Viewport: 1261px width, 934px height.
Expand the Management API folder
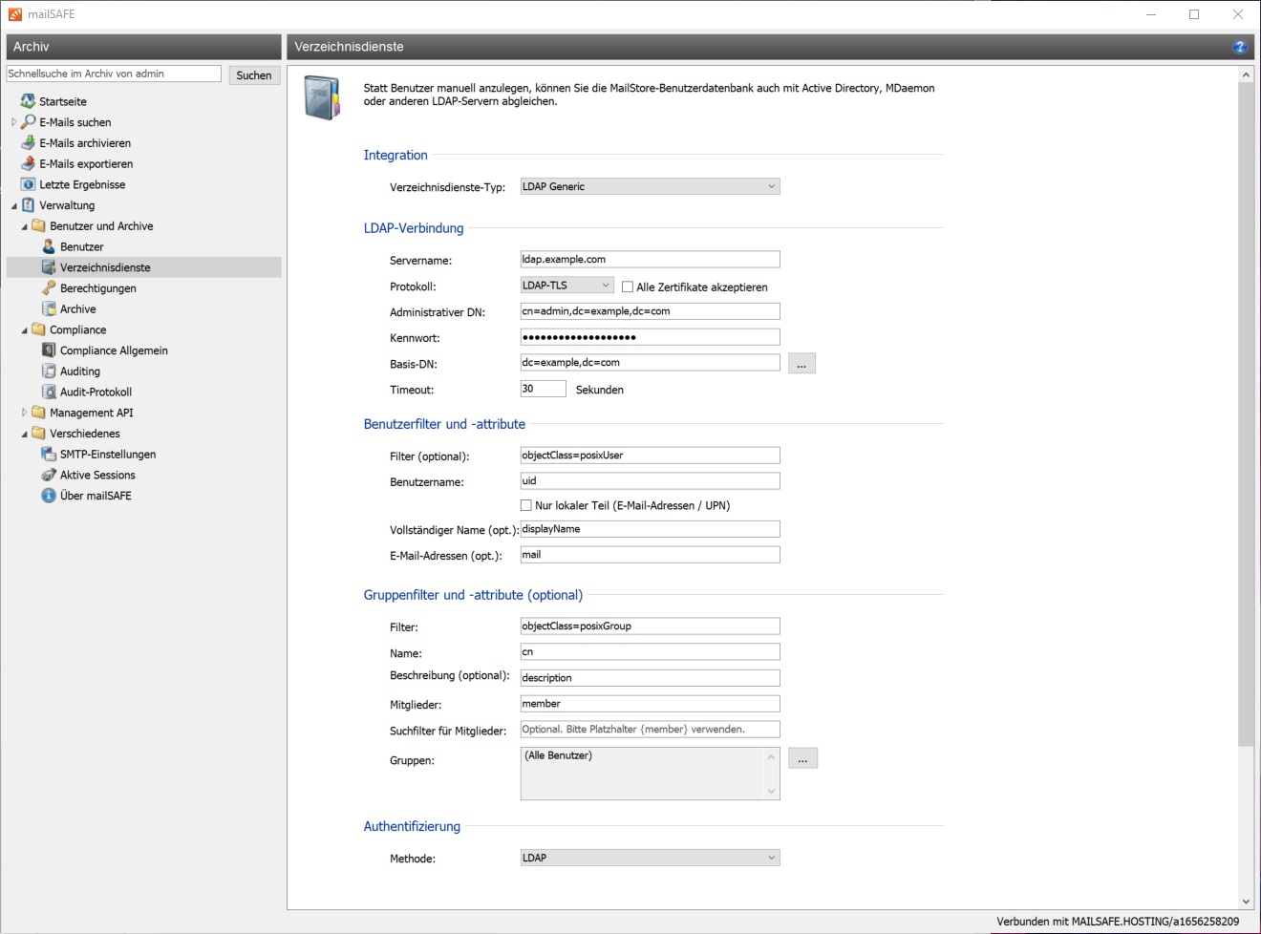click(x=25, y=413)
